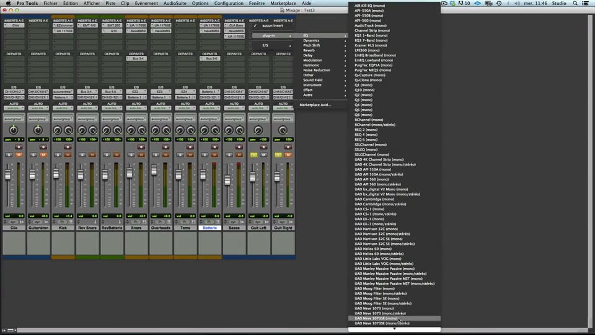Screen dimensions: 595x335
Task: Select UAD Neve 1073SE (mono) plug-in
Action: (394, 318)
